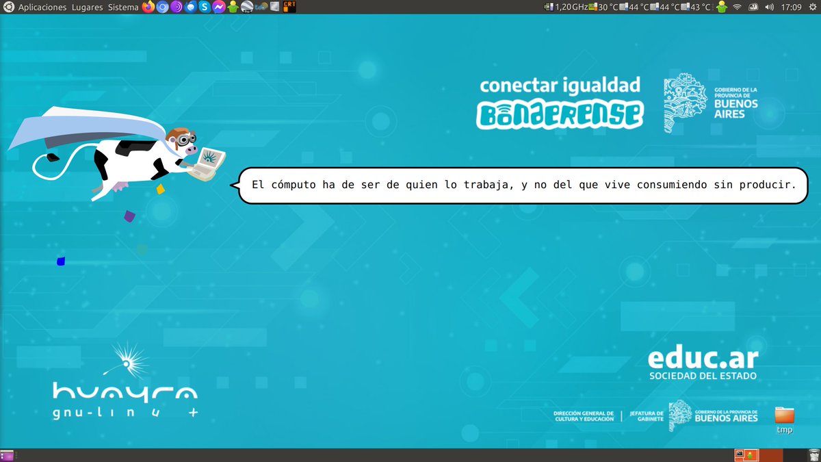This screenshot has width=821, height=462.
Task: Open the volume control indicator
Action: [x=769, y=8]
